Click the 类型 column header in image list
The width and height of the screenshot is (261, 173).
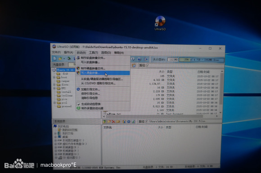(x=170, y=72)
